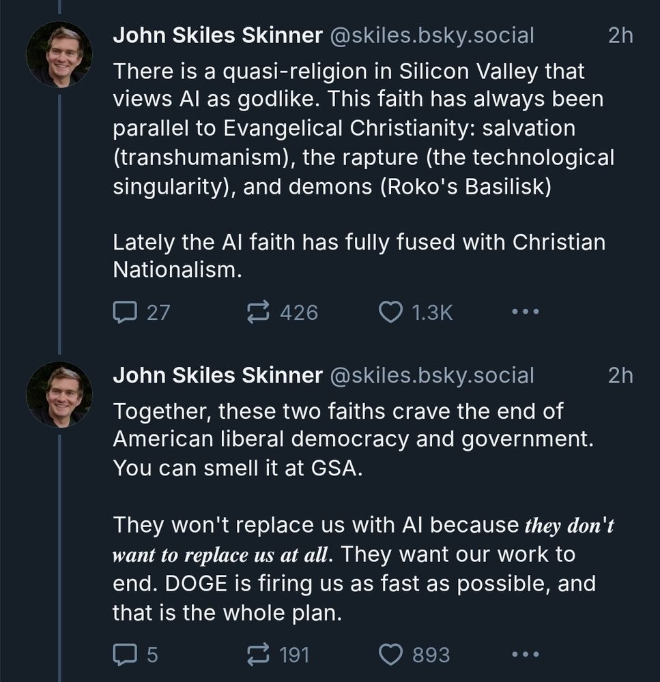Like the first post with 1.3K likes
Image resolution: width=660 pixels, height=682 pixels.
391,312
